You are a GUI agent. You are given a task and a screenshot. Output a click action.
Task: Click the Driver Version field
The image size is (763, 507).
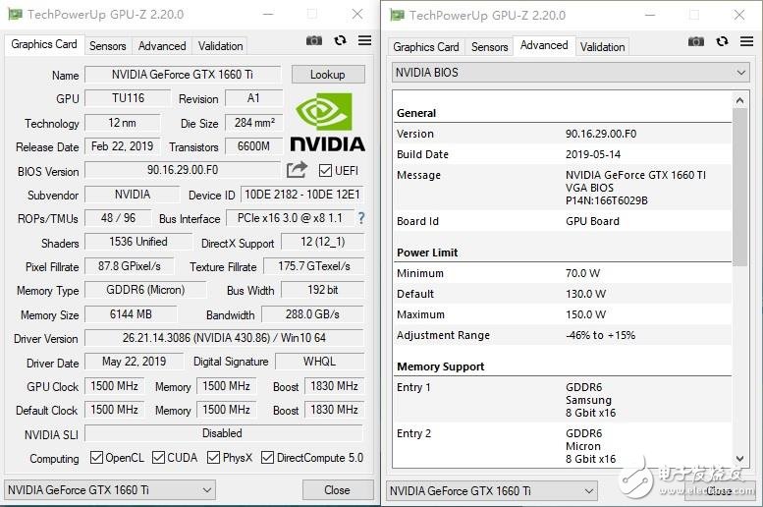click(224, 338)
